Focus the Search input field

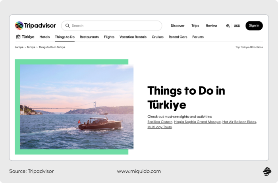pos(112,26)
